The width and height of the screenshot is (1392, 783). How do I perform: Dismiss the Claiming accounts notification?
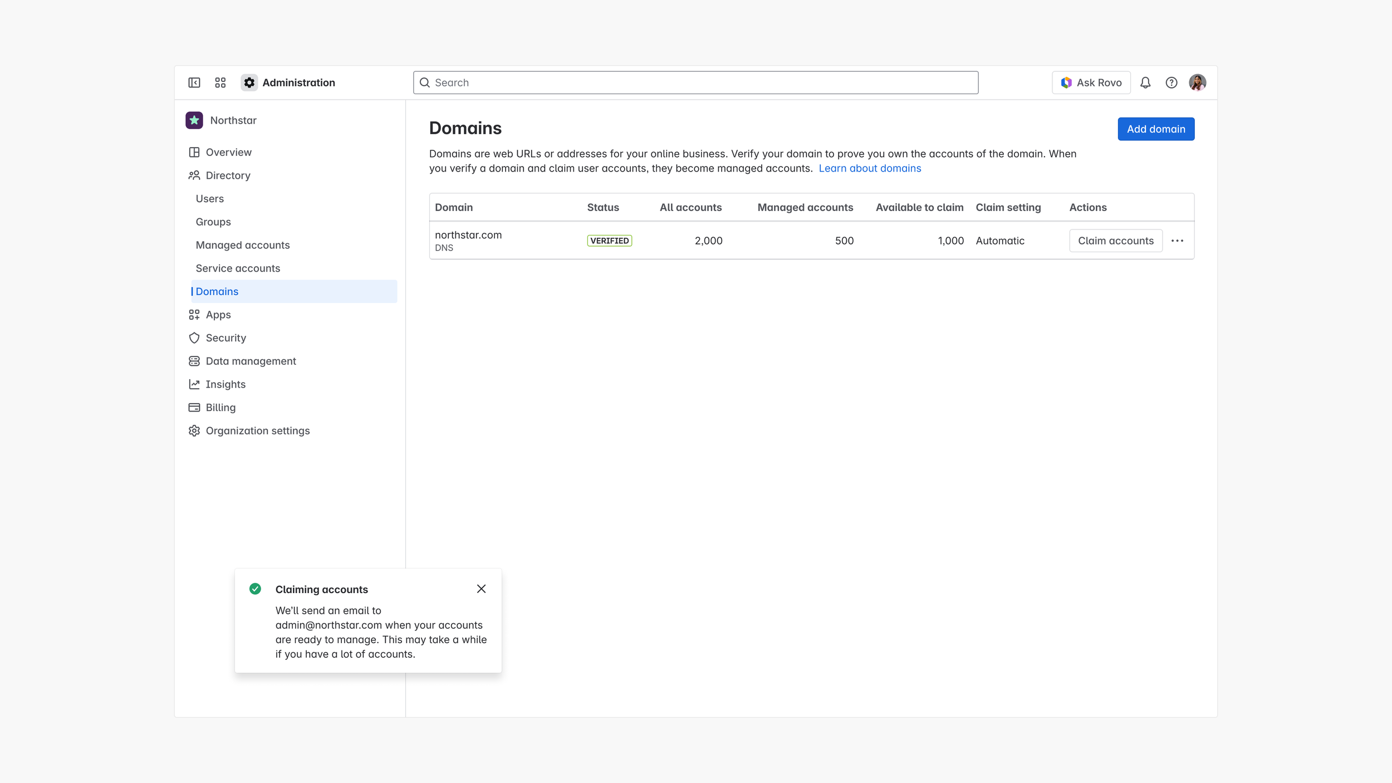[481, 589]
